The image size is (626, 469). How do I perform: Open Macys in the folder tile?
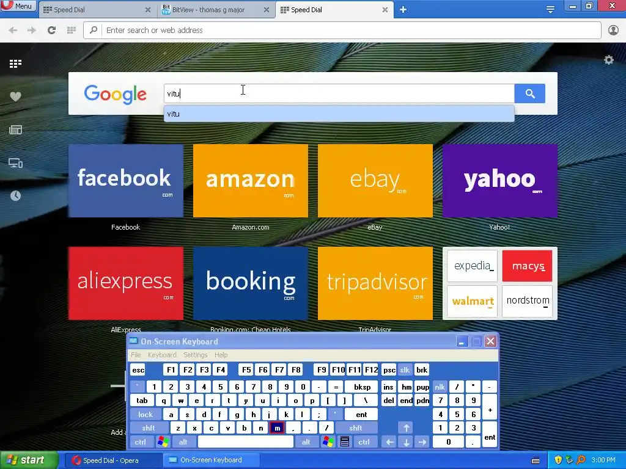(528, 266)
